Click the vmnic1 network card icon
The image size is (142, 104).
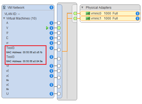[88, 18]
